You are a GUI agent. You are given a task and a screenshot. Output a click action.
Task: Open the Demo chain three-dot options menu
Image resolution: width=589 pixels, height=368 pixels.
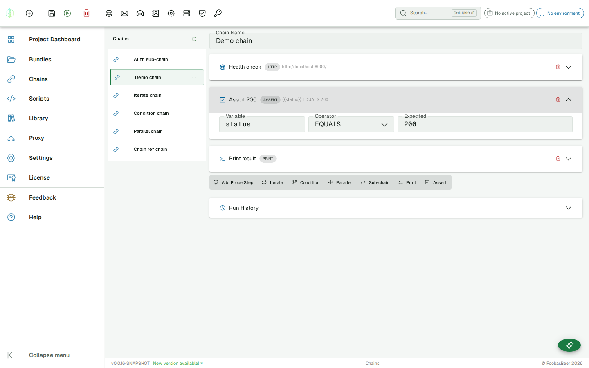(194, 77)
